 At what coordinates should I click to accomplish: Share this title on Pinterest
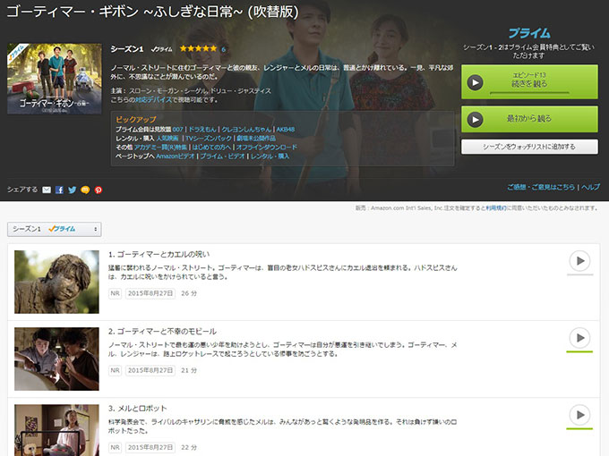pyautogui.click(x=99, y=190)
